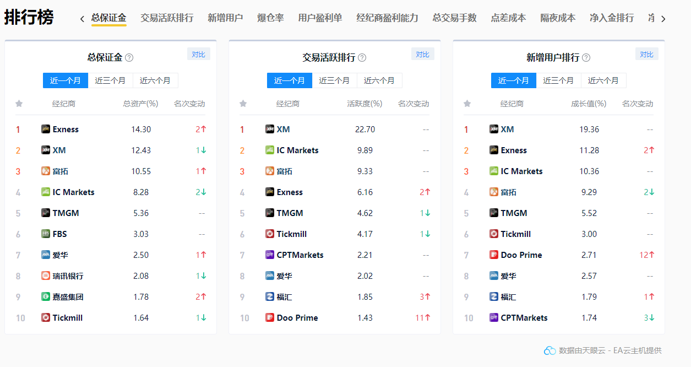Switch to 用户盈利单 tab

[x=320, y=18]
